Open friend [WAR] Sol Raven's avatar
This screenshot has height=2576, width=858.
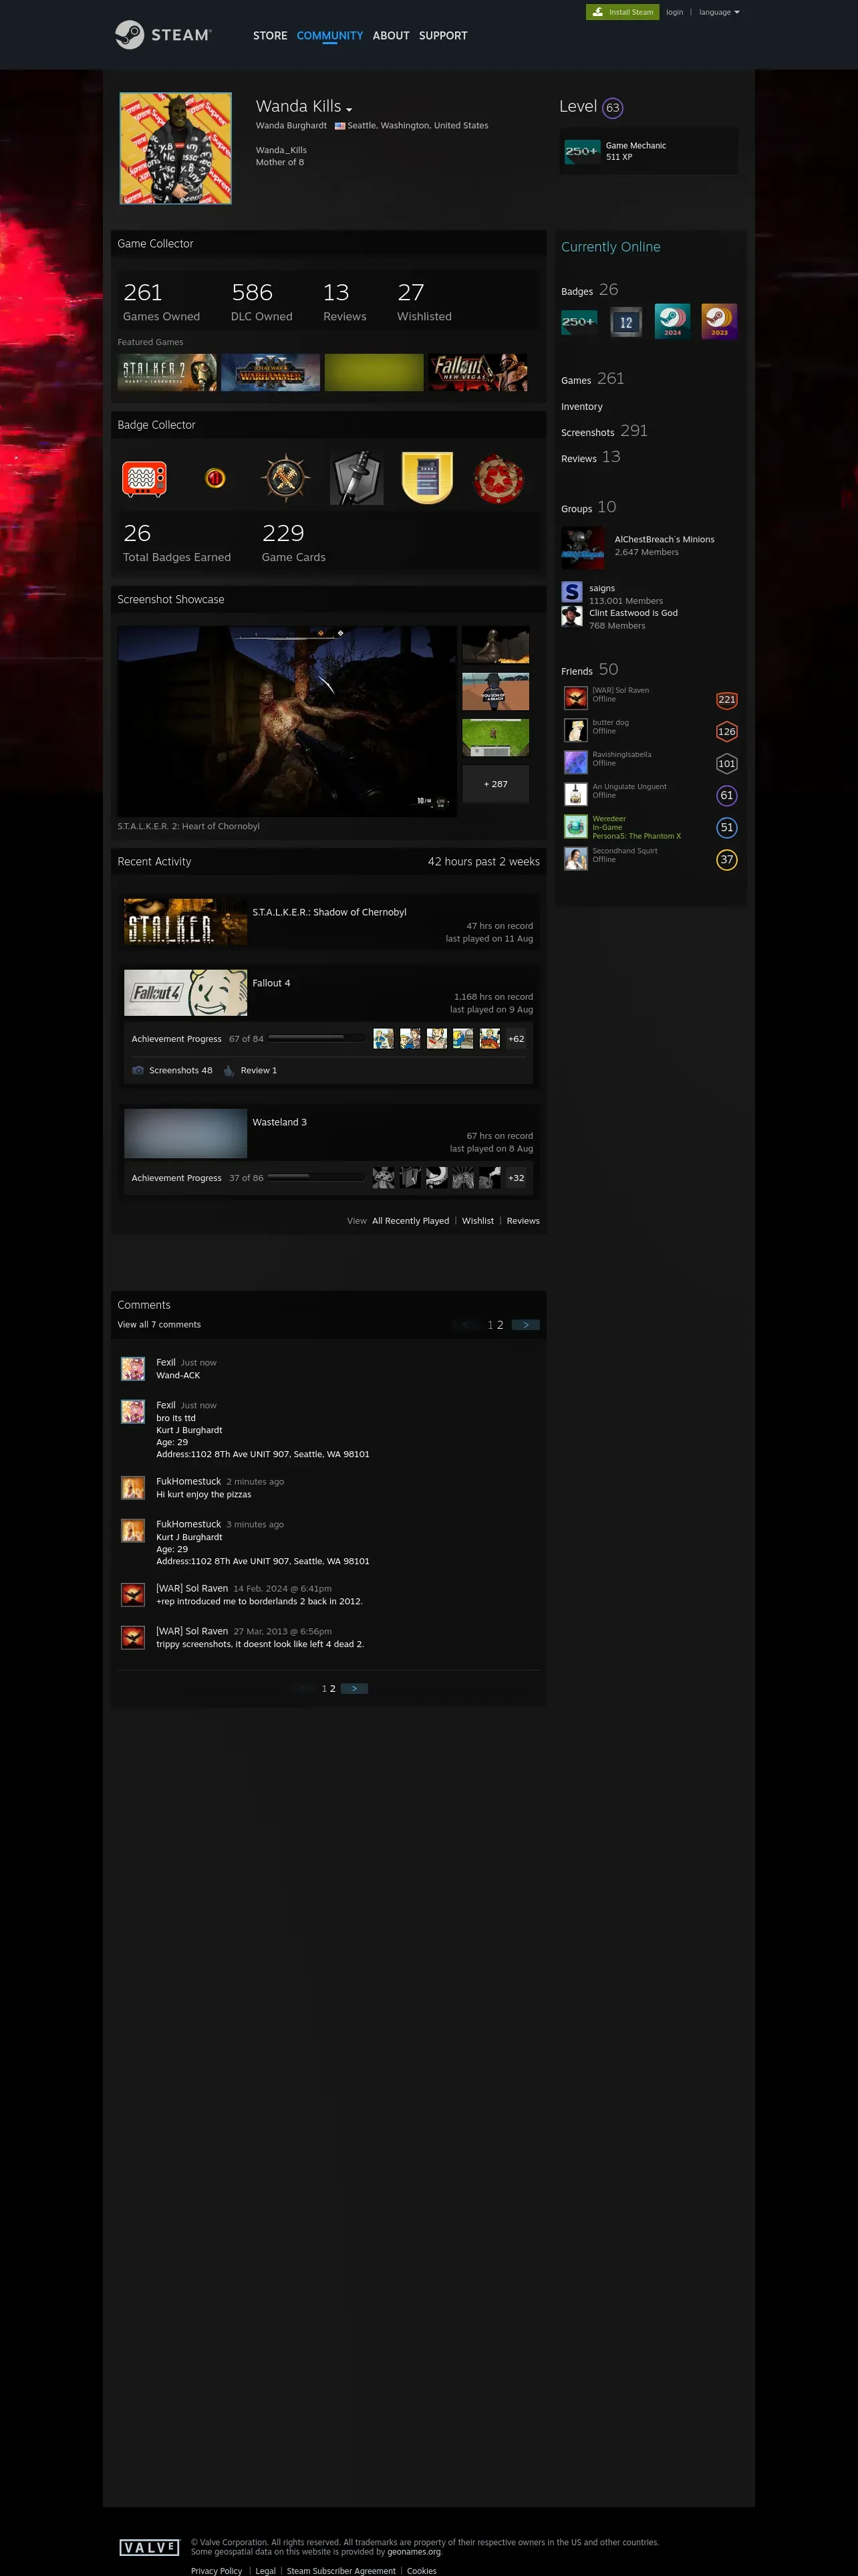click(575, 697)
